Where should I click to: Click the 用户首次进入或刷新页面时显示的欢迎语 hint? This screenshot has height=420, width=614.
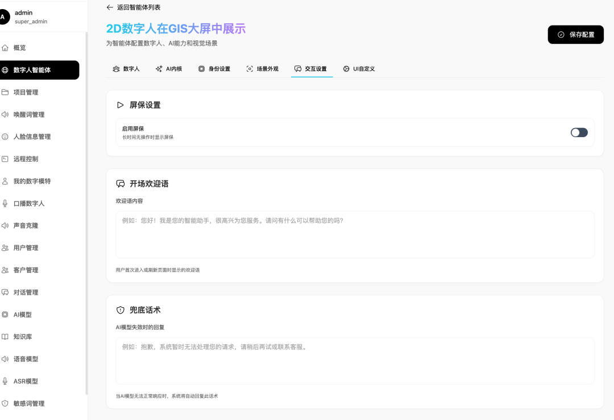pos(157,270)
